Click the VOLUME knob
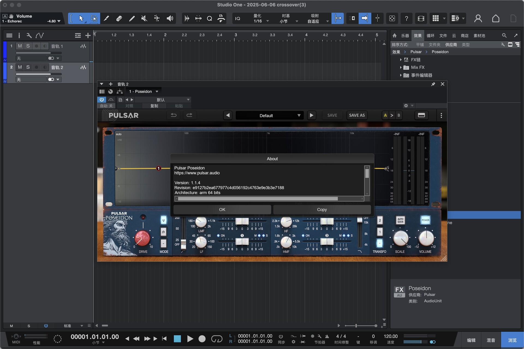Image resolution: width=524 pixels, height=349 pixels. pyautogui.click(x=426, y=238)
